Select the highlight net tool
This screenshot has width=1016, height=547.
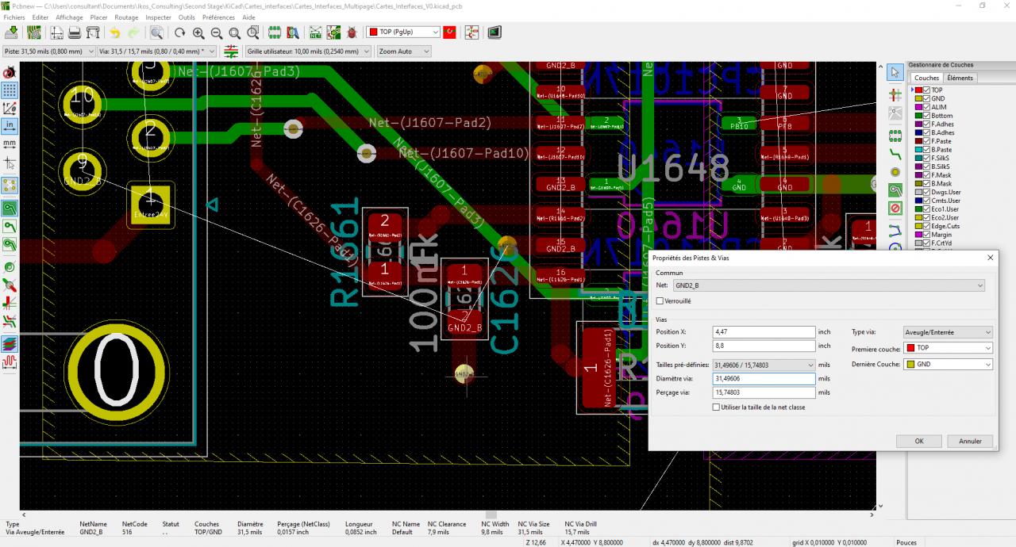[895, 94]
